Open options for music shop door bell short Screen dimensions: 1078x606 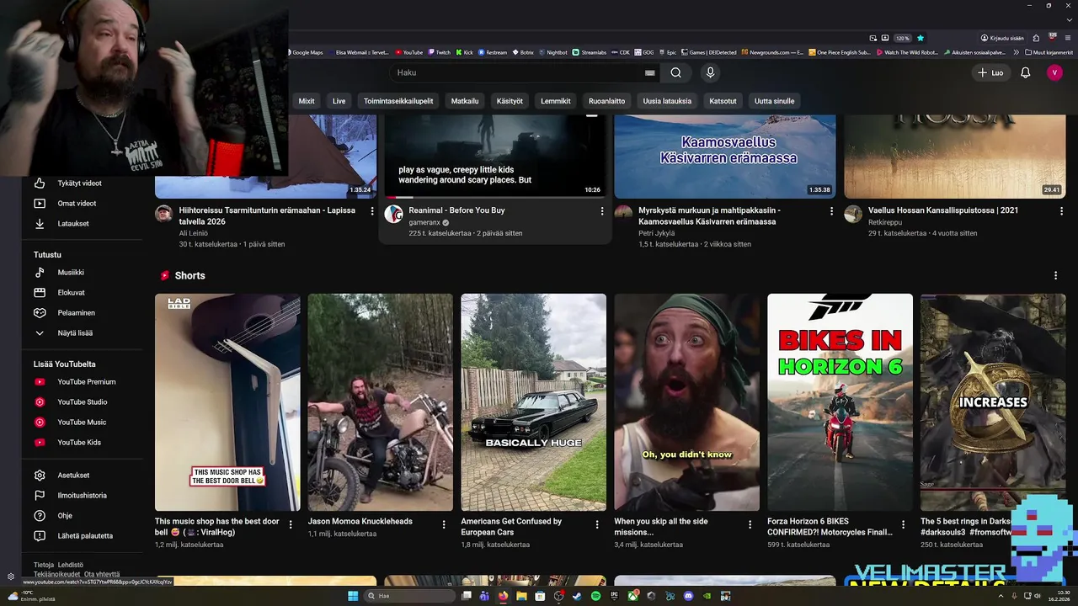coord(291,524)
